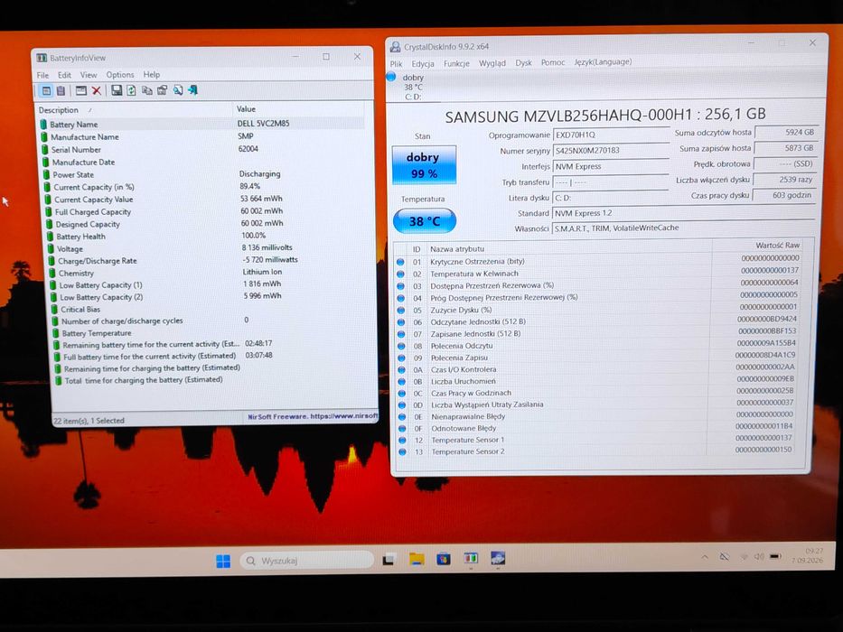Click CrystalDiskInfo taskbar icon
The image size is (843, 632).
point(498,558)
